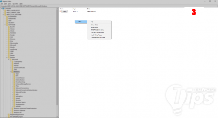
Task: Click the HARDWARE key folder icon
Action: click(x=7, y=19)
